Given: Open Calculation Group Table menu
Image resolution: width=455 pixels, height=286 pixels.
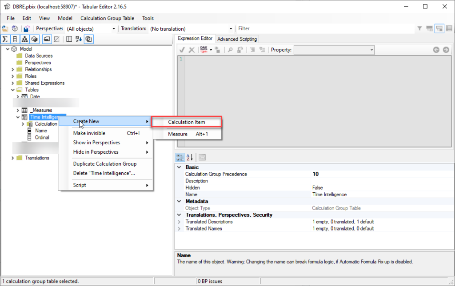Looking at the screenshot, I should 108,18.
